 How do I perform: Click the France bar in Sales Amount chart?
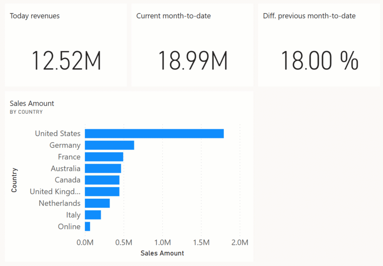pos(104,157)
